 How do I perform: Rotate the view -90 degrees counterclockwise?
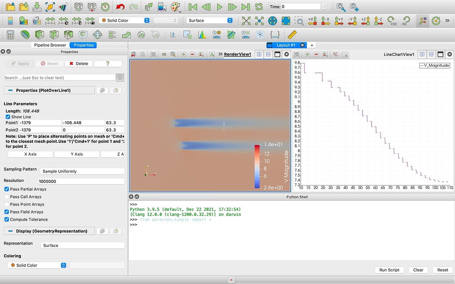coord(405,20)
